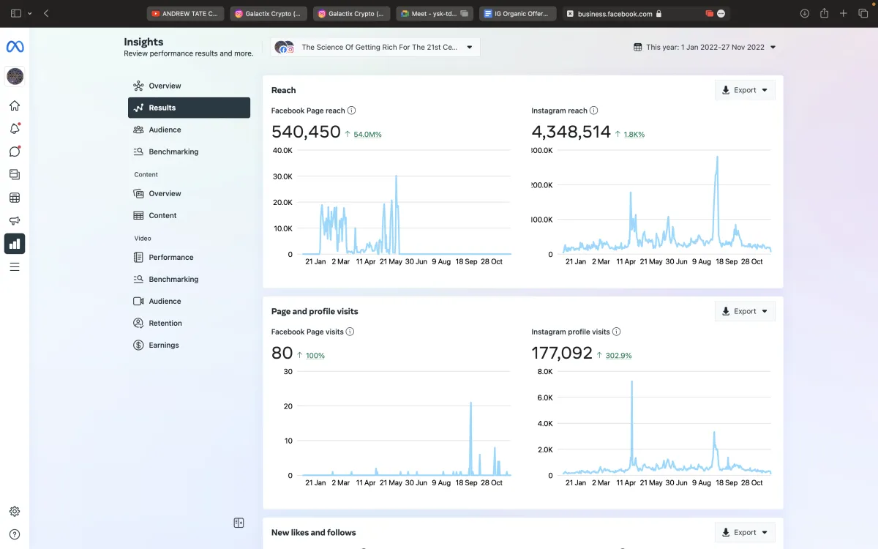The width and height of the screenshot is (878, 549).
Task: Switch to the ANDREW TATE browser tab
Action: pos(185,13)
